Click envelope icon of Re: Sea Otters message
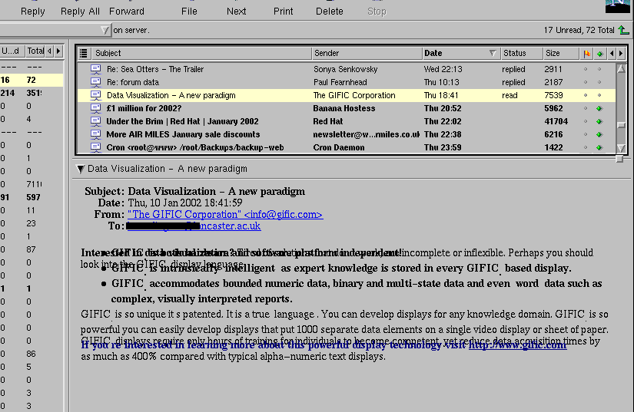The image size is (634, 412). pyautogui.click(x=96, y=69)
